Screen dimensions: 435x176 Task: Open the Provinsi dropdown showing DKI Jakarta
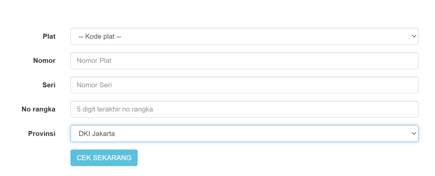[x=244, y=134]
